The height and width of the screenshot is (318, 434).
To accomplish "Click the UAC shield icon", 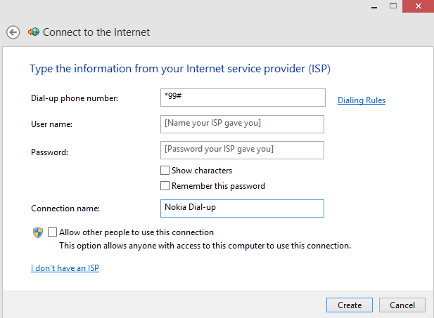I will [x=38, y=232].
